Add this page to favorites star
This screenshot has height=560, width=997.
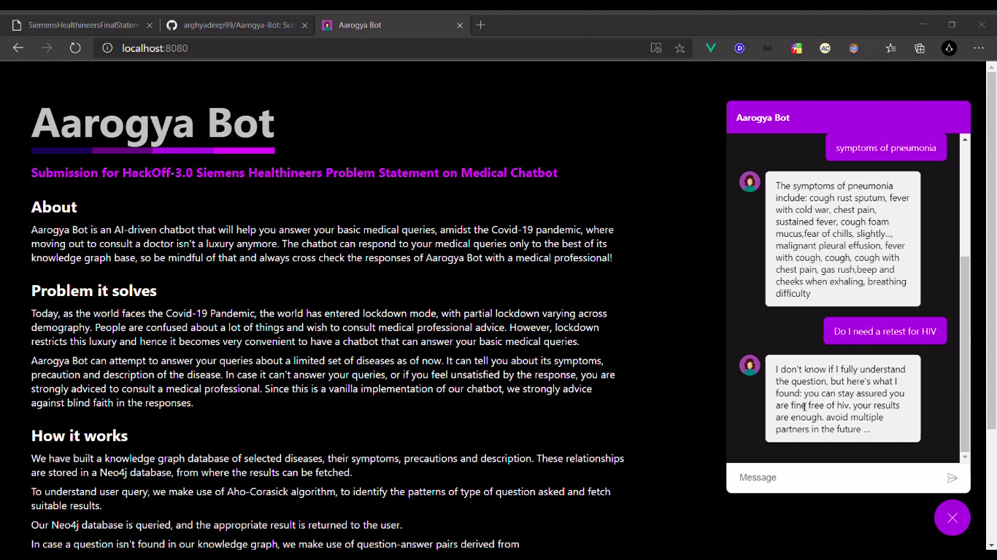[680, 48]
